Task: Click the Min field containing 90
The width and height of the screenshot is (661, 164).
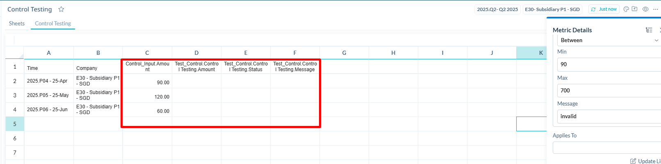Action: pos(609,64)
